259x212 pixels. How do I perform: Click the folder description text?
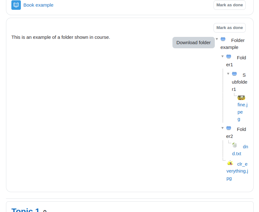pyautogui.click(x=61, y=37)
